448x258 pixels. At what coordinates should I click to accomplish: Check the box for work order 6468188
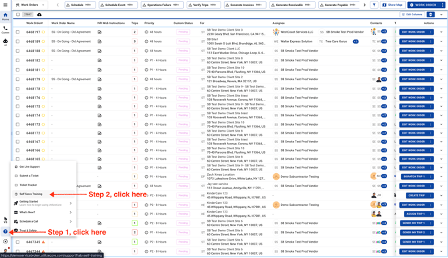17,51
